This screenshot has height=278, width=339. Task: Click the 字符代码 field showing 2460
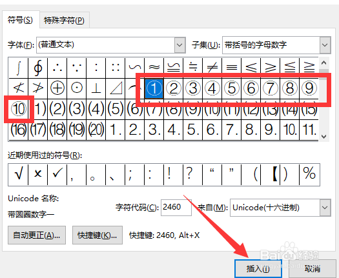click(176, 207)
